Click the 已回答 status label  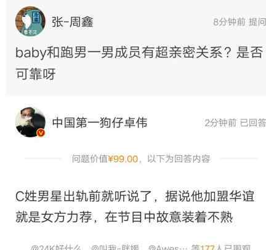[253, 123]
